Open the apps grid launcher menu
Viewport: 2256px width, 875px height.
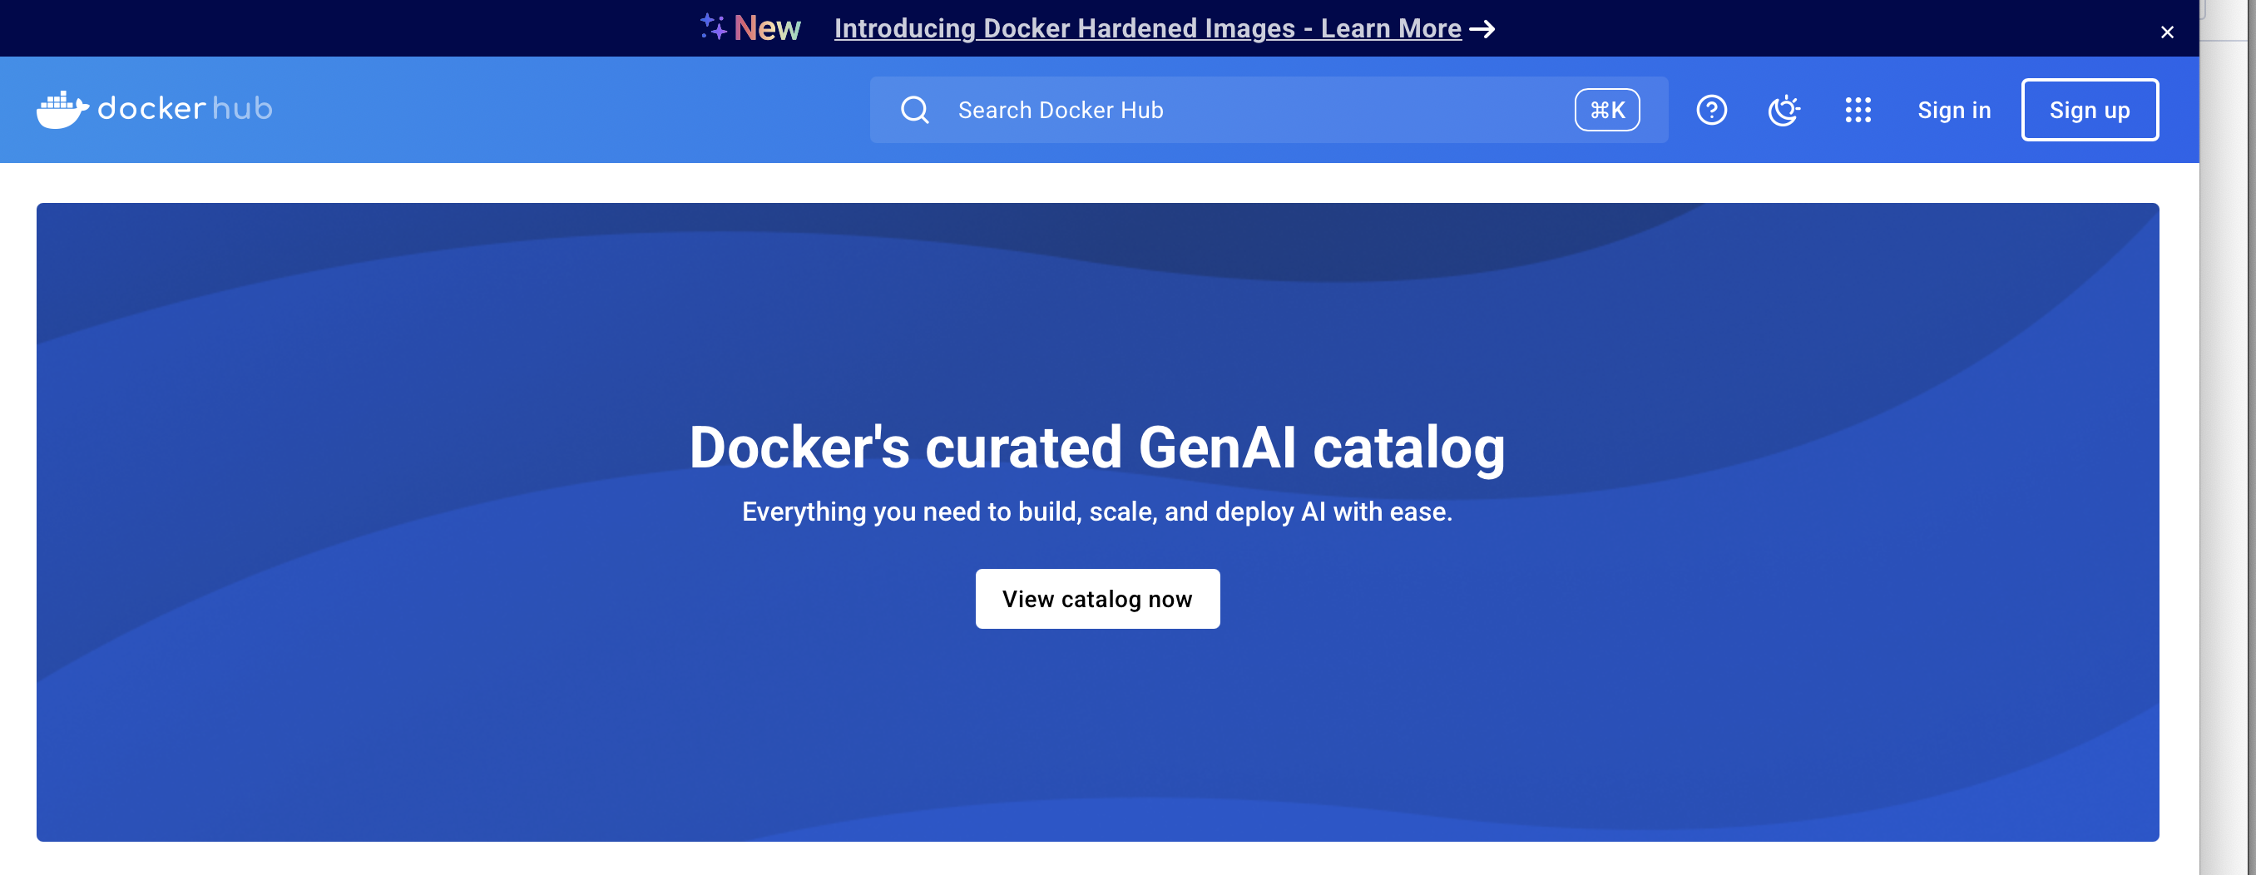[x=1858, y=111]
